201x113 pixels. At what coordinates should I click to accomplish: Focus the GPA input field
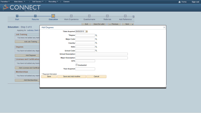85,61
